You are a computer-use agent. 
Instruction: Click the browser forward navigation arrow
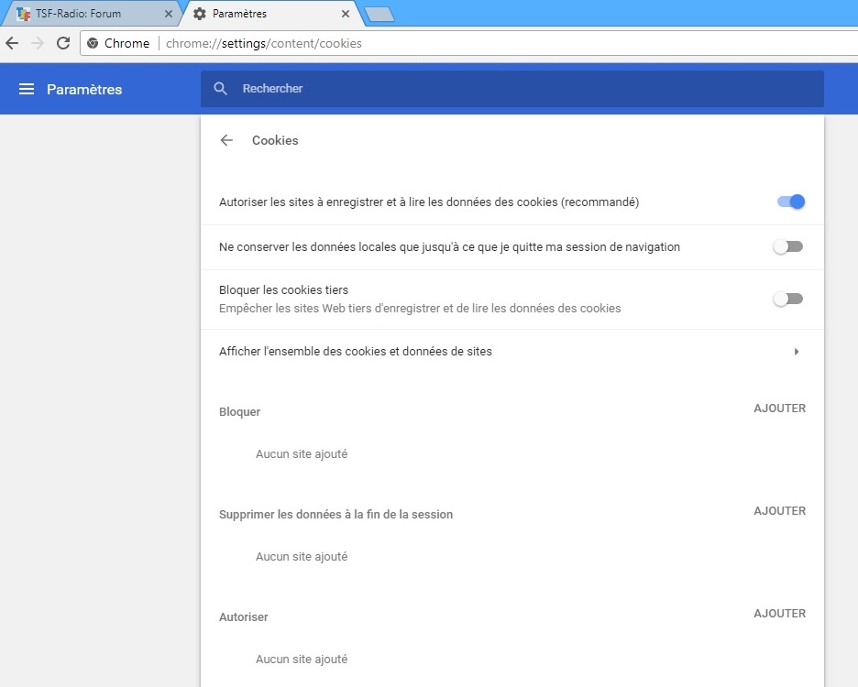38,43
